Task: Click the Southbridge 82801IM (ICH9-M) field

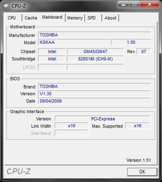Action: (x=95, y=59)
